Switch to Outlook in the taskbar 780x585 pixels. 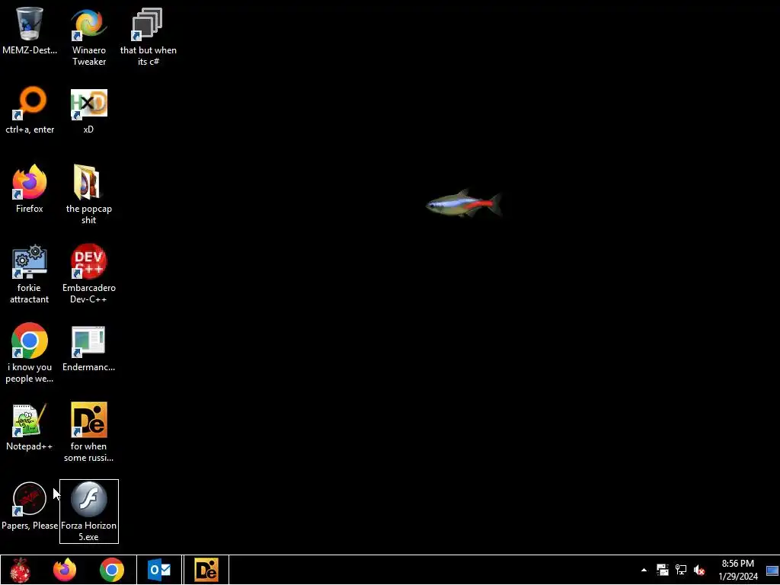tap(159, 570)
